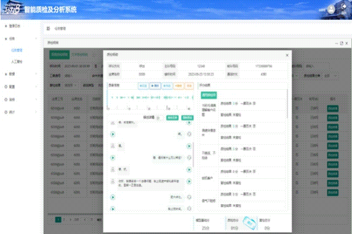352x234 pixels.
Task: Click the first row's green operation button
Action: point(333,108)
